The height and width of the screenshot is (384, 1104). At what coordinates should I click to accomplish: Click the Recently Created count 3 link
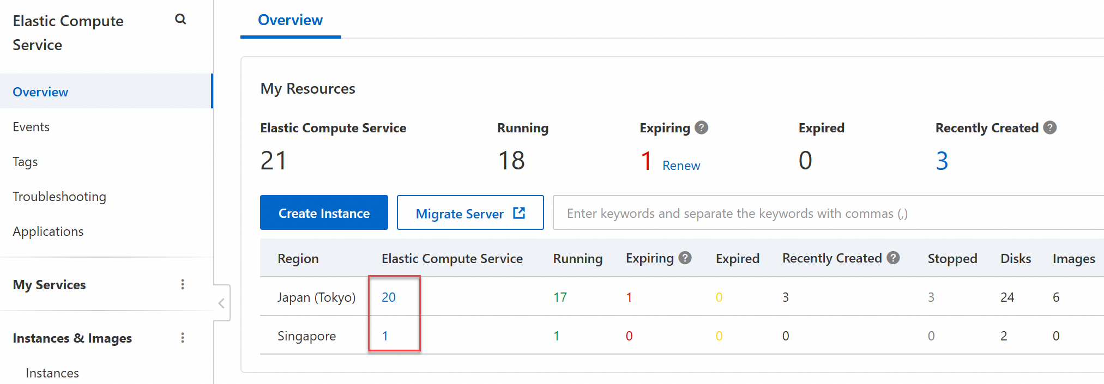(x=942, y=161)
